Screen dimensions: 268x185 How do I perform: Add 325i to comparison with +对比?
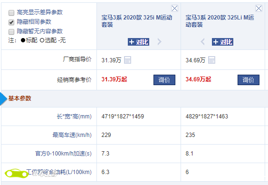[x=138, y=42]
